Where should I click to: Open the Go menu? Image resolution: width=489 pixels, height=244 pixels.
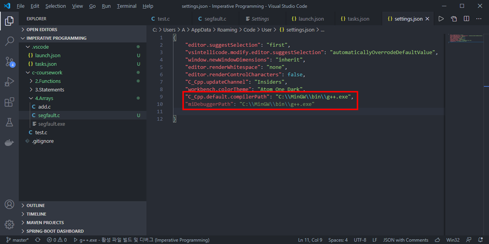[x=92, y=6]
